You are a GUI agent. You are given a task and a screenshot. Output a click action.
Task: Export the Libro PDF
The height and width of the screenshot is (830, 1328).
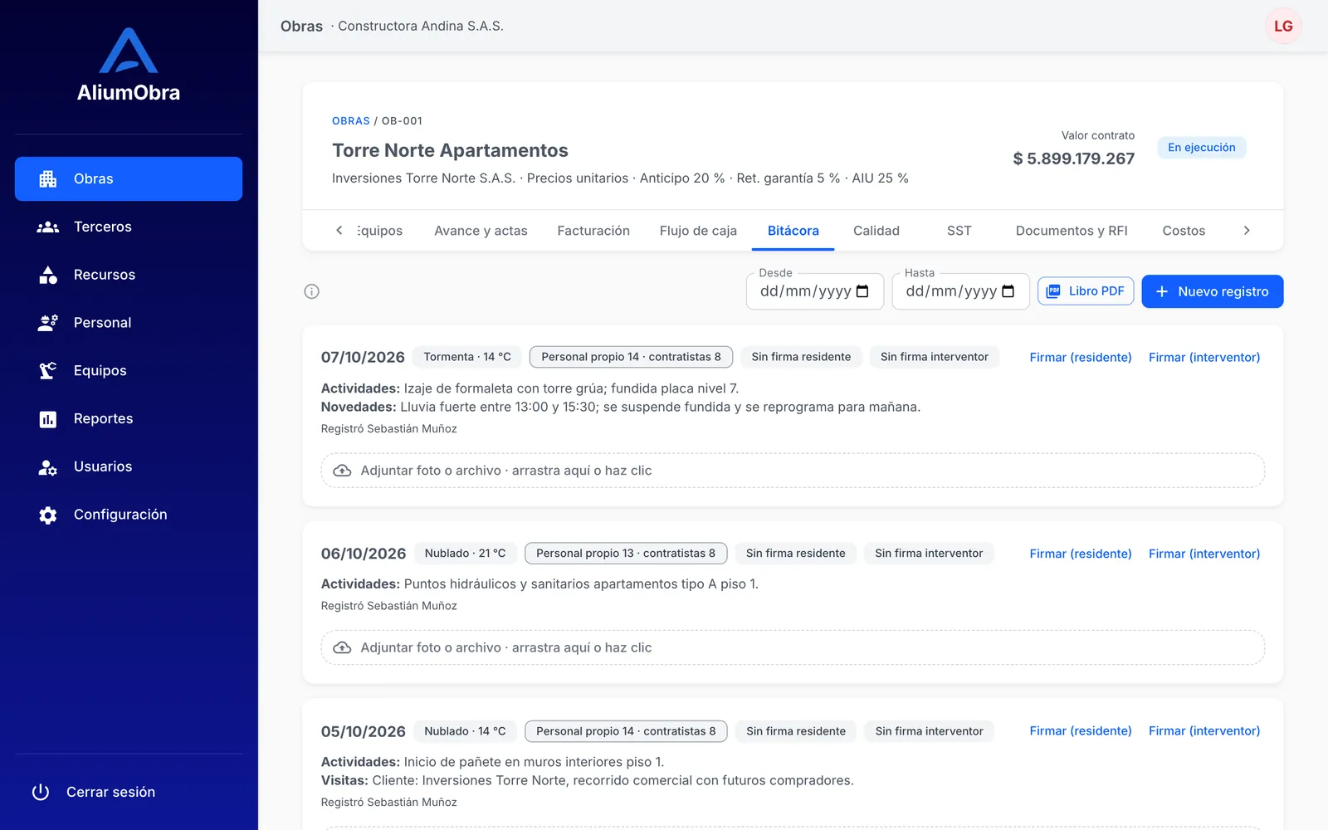pos(1086,291)
